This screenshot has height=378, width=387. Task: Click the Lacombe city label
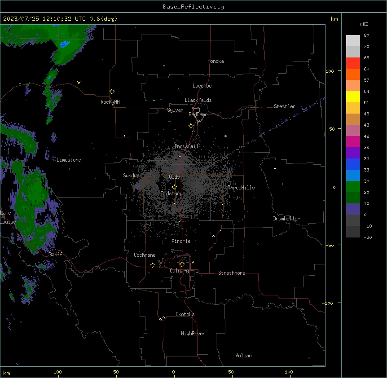tap(202, 86)
